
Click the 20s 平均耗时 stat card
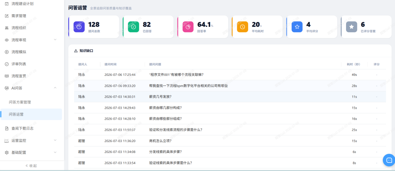257,27
